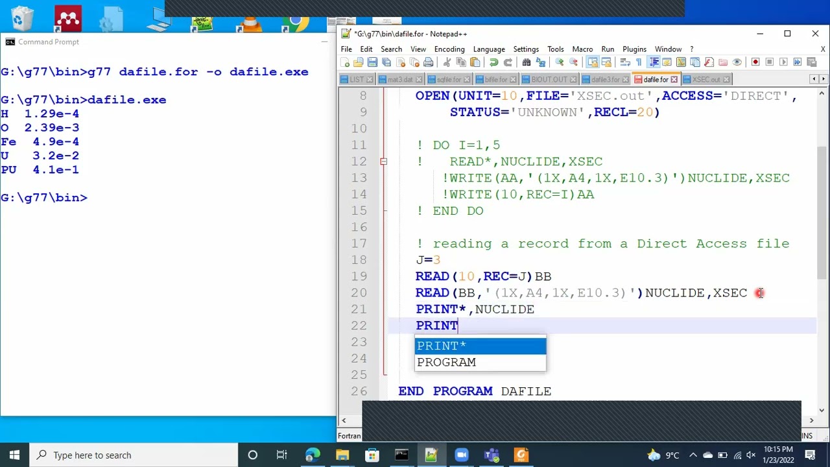Switch to the BIOUT.OUT tab
This screenshot has height=467, width=830.
[x=549, y=79]
